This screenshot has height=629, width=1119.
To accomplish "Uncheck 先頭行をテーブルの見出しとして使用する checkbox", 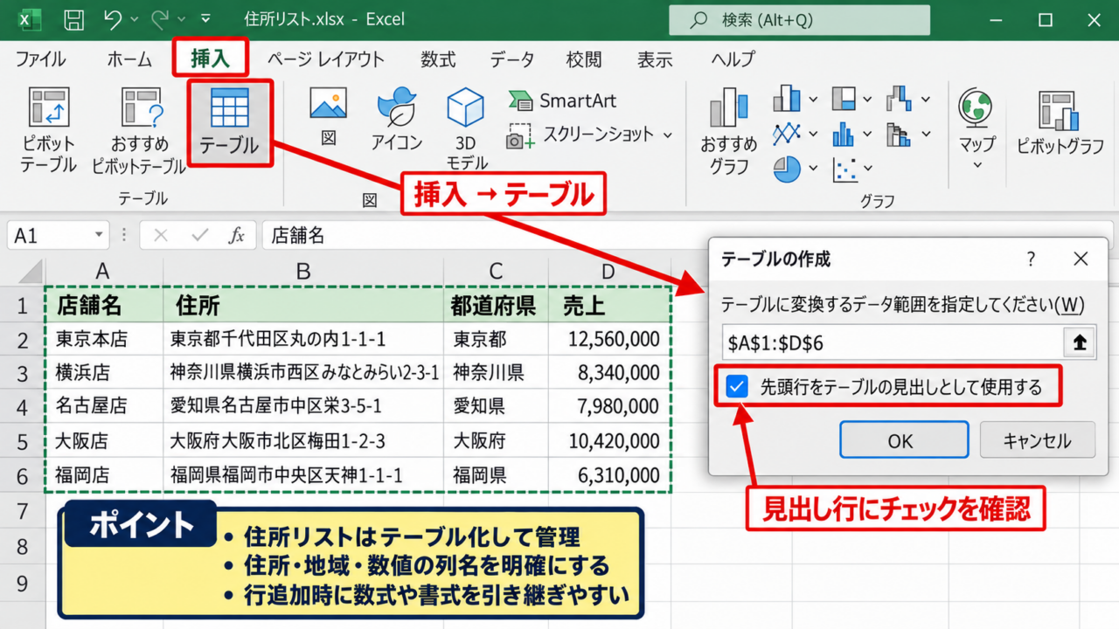I will pyautogui.click(x=738, y=386).
